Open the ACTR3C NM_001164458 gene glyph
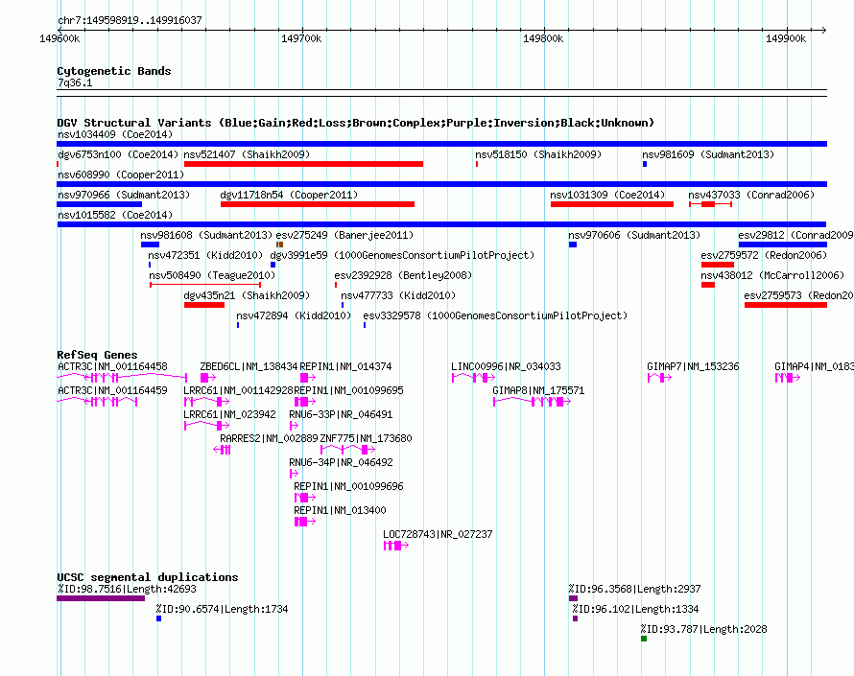 pos(122,378)
